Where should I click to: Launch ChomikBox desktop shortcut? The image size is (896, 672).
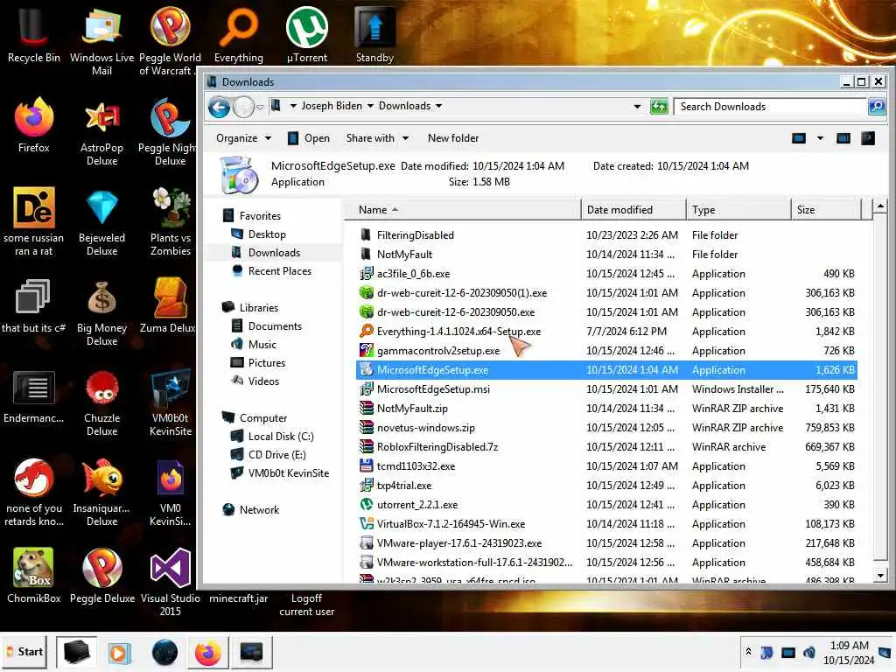[33, 576]
